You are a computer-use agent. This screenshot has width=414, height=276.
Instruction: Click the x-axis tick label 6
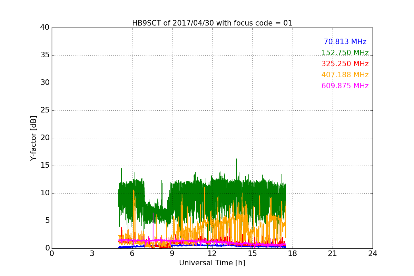pos(132,254)
